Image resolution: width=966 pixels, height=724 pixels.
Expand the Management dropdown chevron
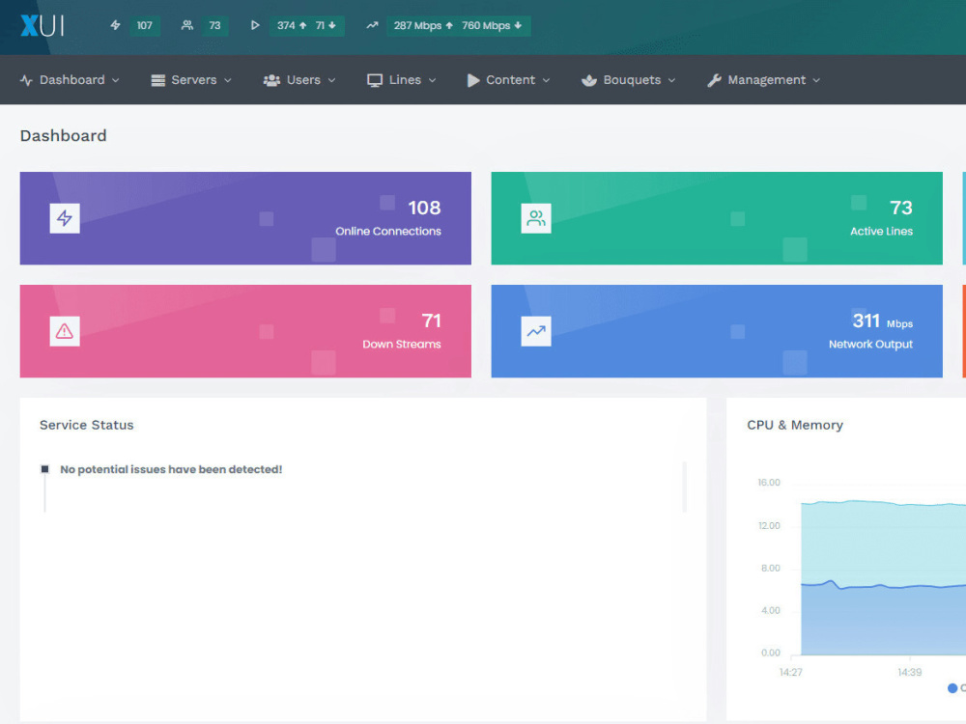(818, 81)
